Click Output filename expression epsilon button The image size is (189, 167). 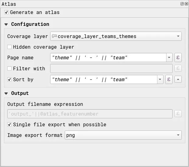pos(178,114)
